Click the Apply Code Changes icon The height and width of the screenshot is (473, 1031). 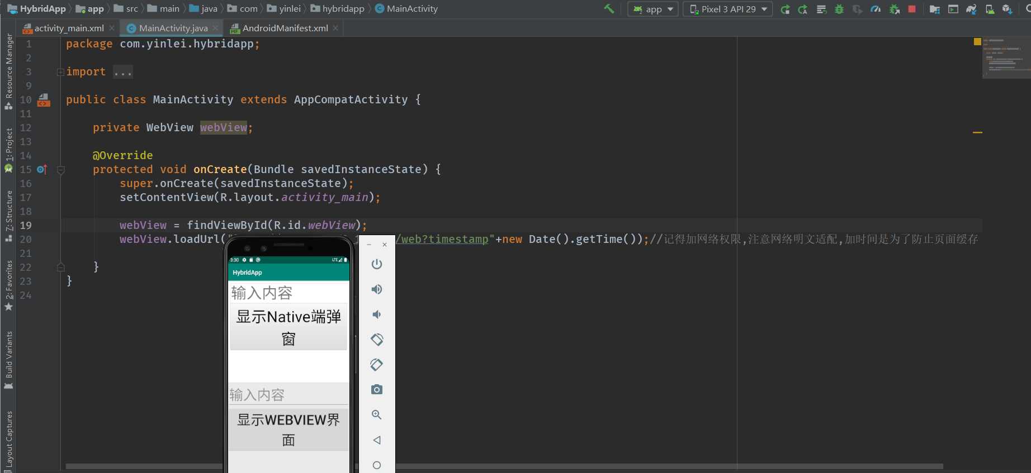821,9
